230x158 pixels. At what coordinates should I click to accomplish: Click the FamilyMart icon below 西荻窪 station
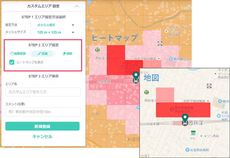[x=193, y=133]
